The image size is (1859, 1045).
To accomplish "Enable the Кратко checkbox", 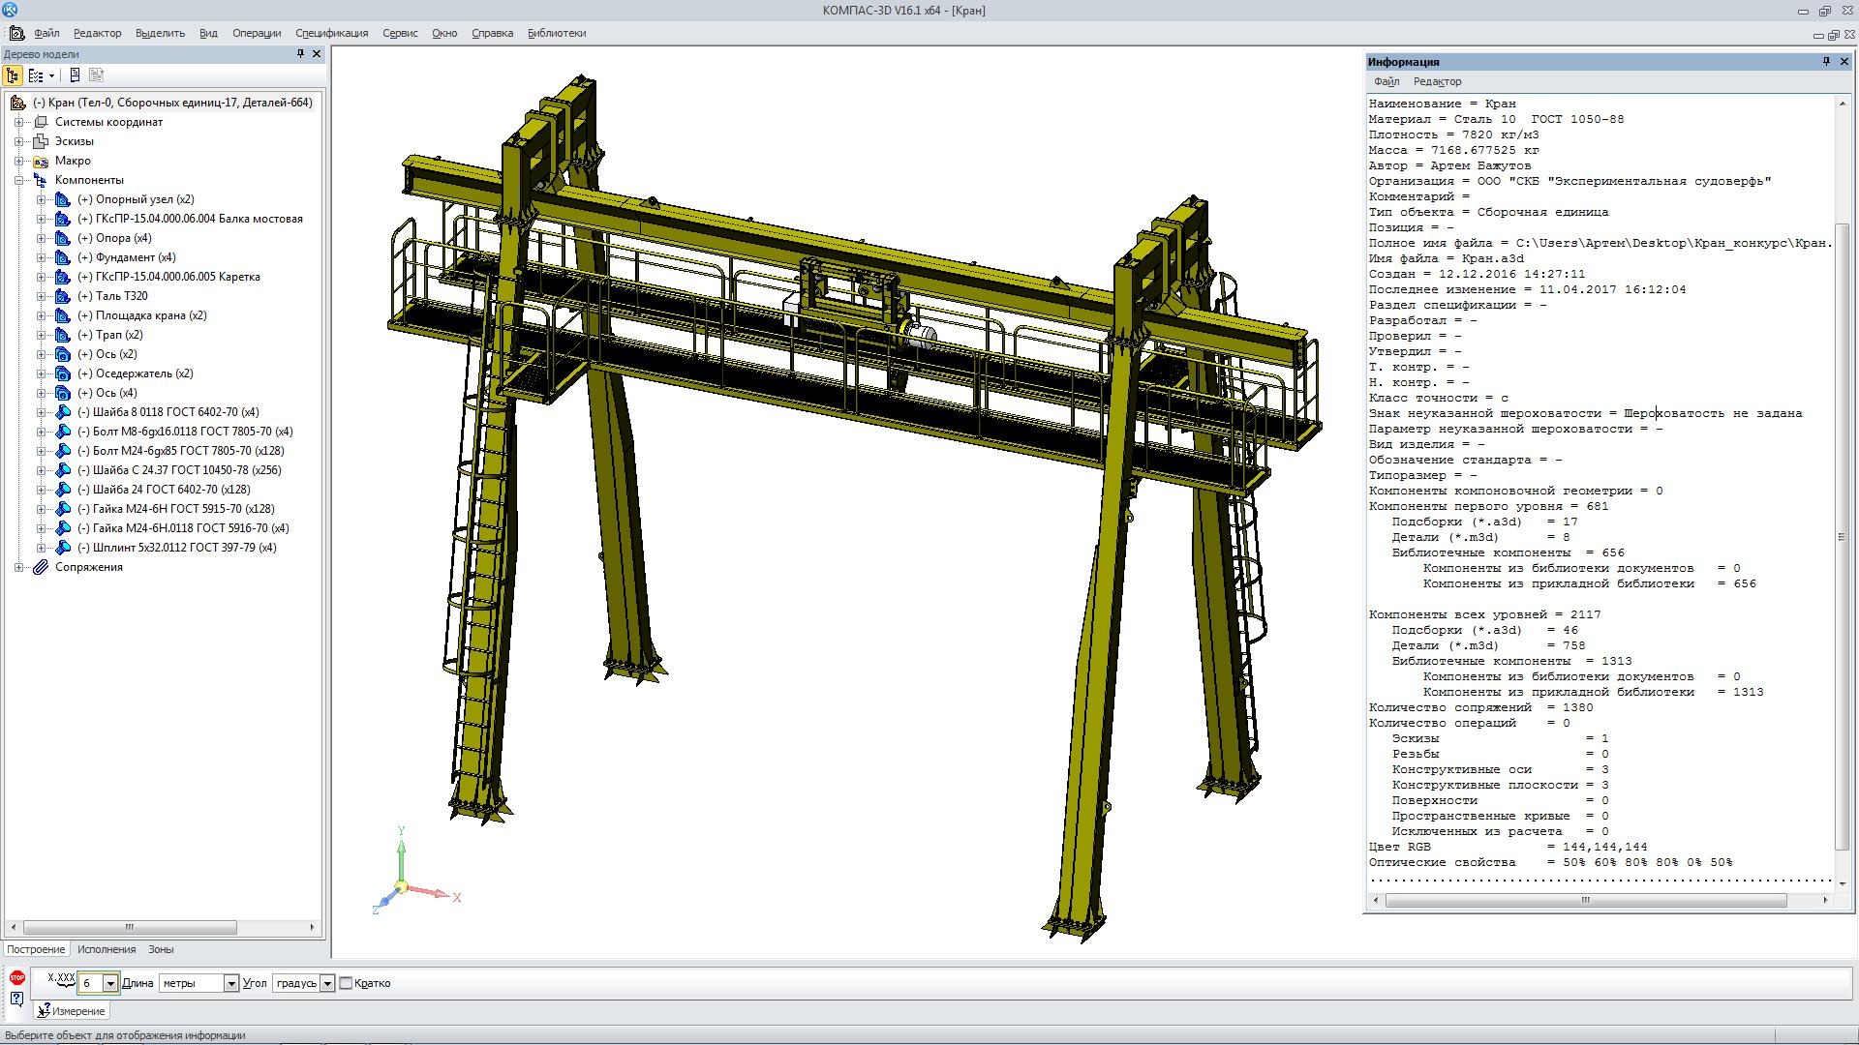I will pos(346,983).
